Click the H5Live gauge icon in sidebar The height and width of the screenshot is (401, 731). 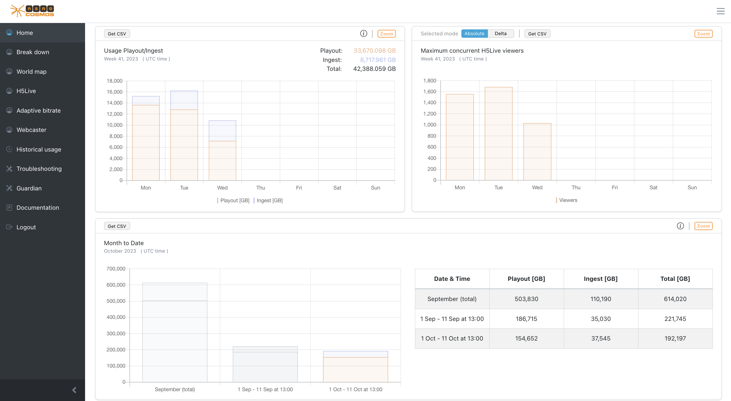(x=10, y=91)
